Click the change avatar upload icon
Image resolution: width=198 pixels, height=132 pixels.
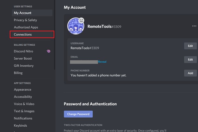pos(81,20)
